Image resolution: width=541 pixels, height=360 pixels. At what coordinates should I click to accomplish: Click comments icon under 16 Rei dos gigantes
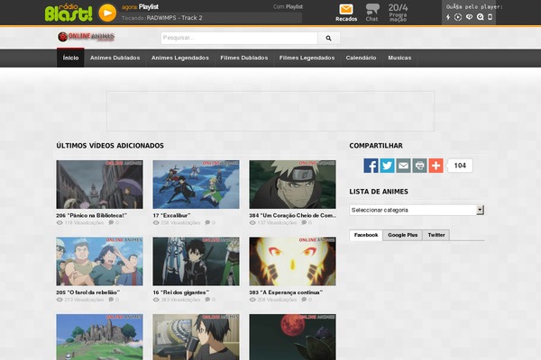pyautogui.click(x=207, y=300)
